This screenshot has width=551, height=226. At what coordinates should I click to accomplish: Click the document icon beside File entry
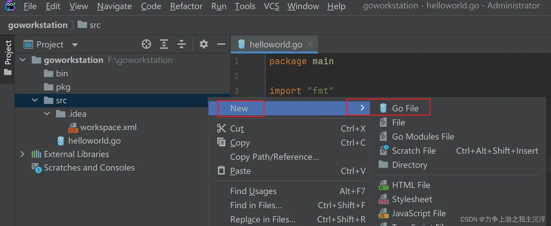(x=383, y=123)
